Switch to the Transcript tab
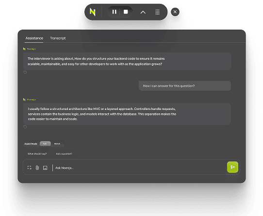The width and height of the screenshot is (263, 216). click(58, 38)
